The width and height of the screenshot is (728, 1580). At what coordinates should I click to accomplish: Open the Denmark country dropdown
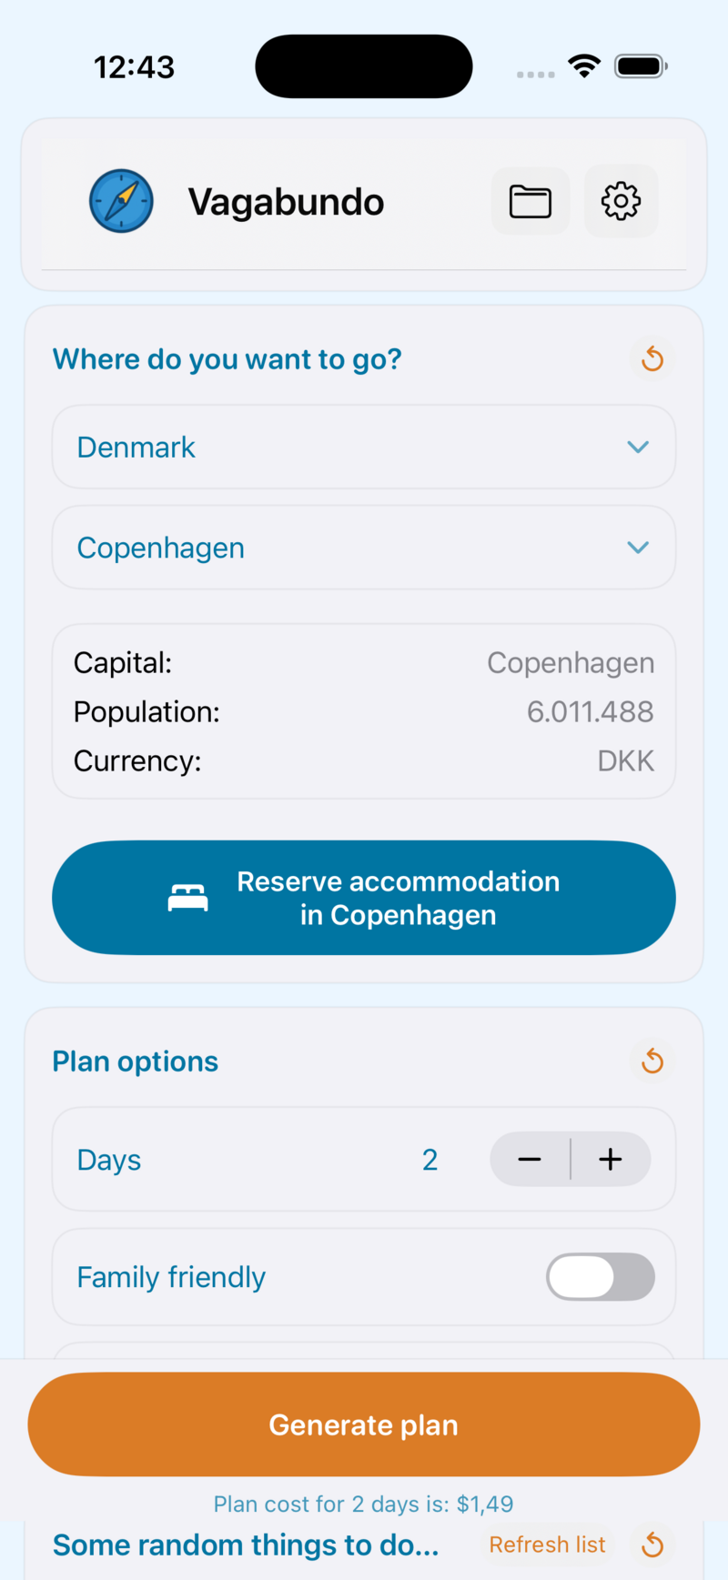click(363, 448)
